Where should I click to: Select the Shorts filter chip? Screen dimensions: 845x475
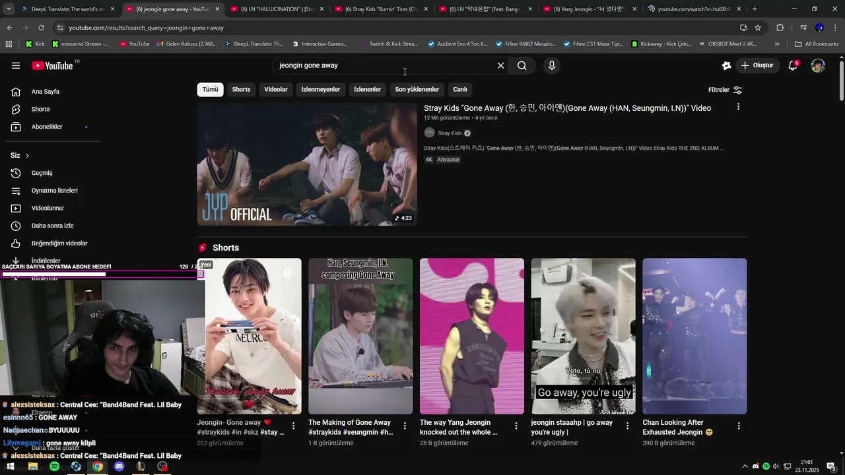(x=241, y=90)
